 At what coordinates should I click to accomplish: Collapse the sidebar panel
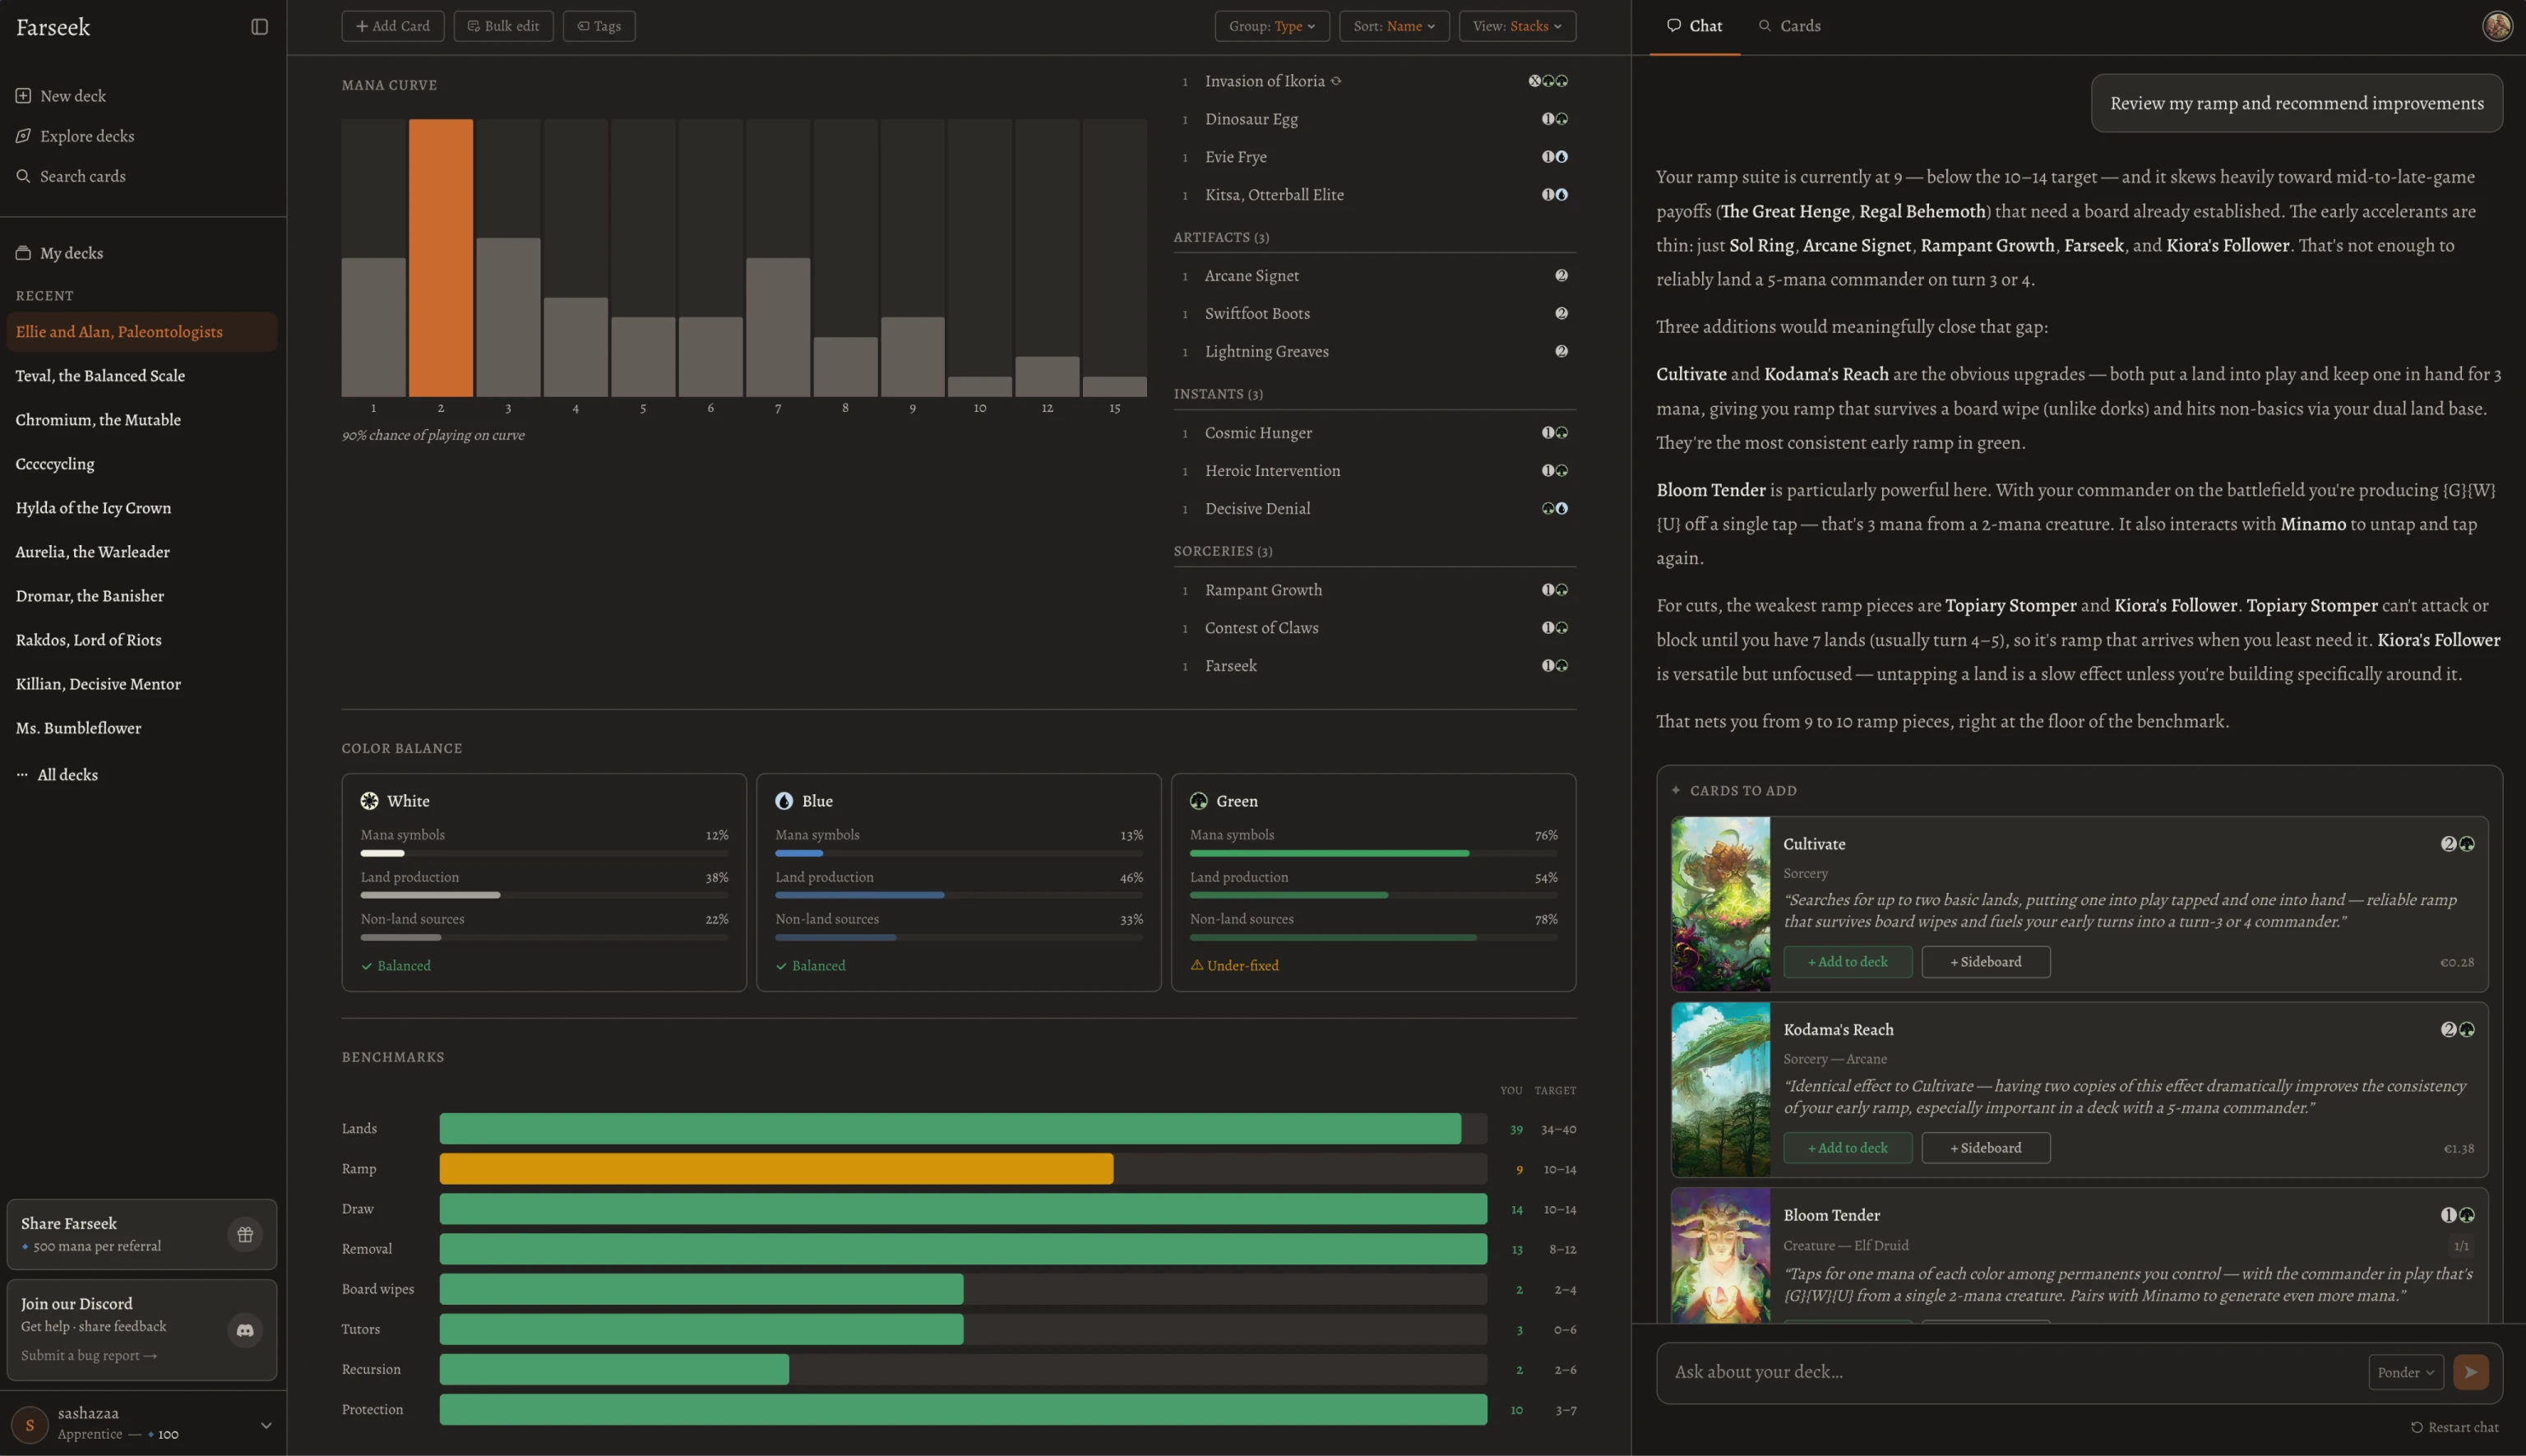259,26
